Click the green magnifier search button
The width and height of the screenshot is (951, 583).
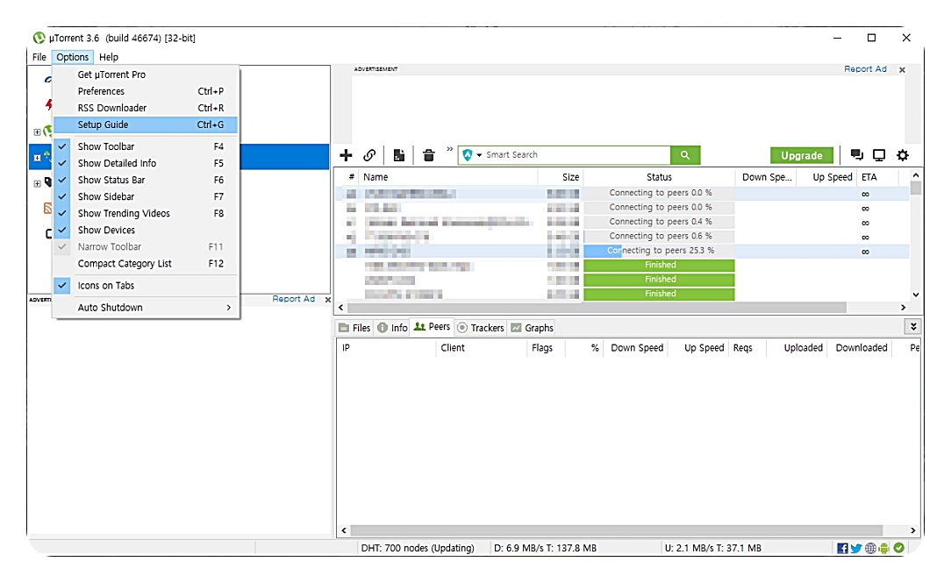[685, 155]
